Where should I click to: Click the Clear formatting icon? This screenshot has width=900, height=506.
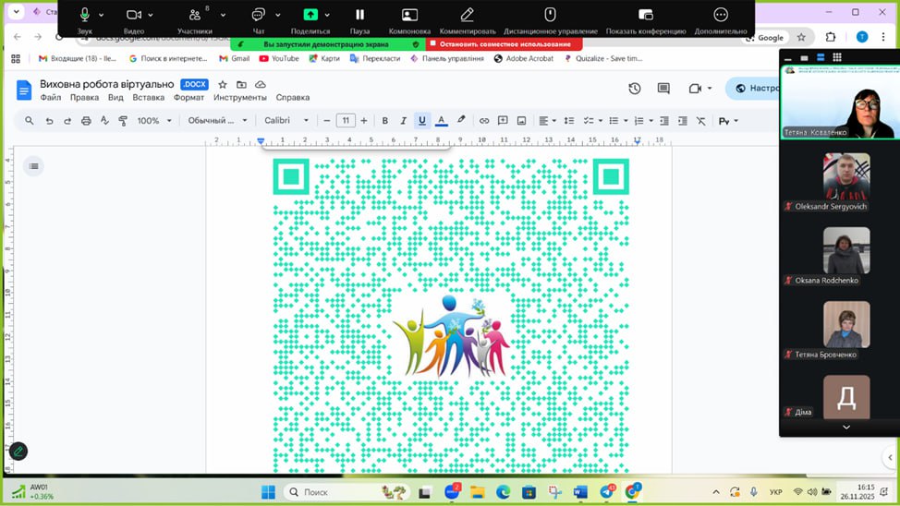tap(700, 121)
